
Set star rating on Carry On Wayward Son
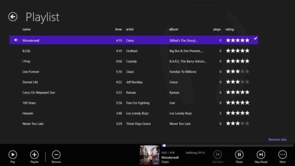238,93
